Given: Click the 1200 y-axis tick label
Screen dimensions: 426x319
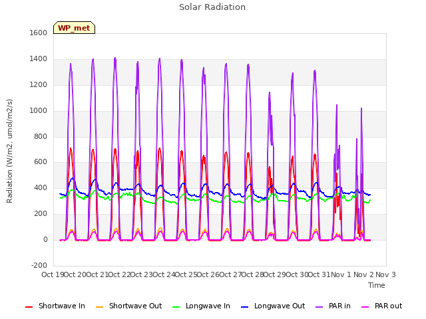Looking at the screenshot, I should tap(39, 85).
